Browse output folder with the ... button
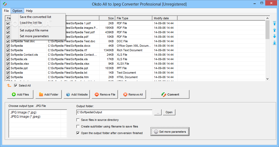This screenshot has width=279, height=147. point(158,112)
